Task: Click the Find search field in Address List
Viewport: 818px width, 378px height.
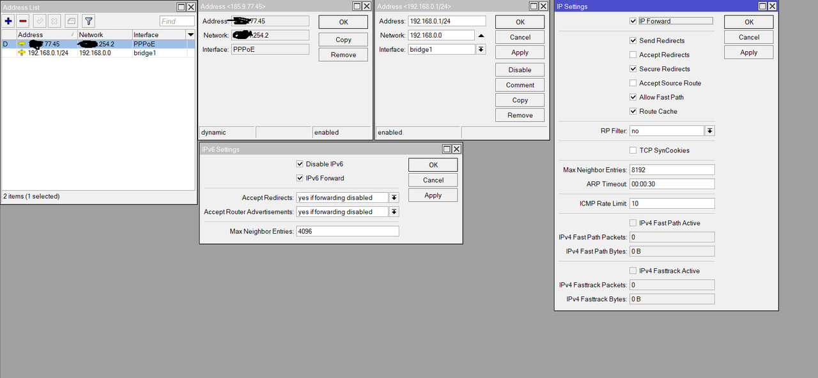Action: pos(177,21)
